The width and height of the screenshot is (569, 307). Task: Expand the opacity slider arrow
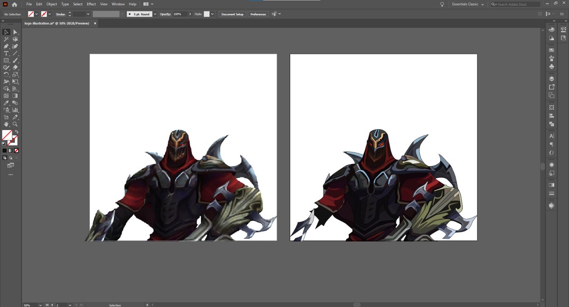click(x=190, y=14)
